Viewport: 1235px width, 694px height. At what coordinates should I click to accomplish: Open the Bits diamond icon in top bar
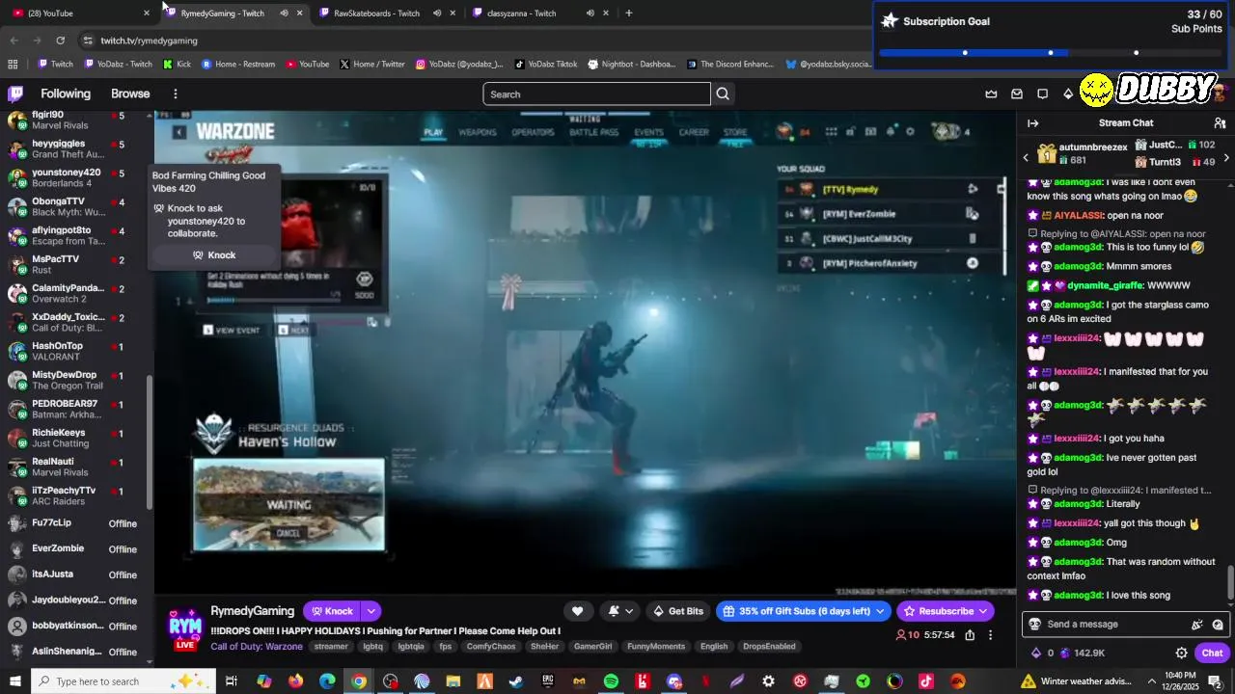click(1068, 93)
